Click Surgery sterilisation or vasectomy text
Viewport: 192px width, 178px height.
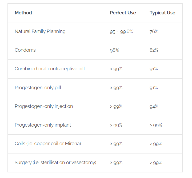[55, 163]
